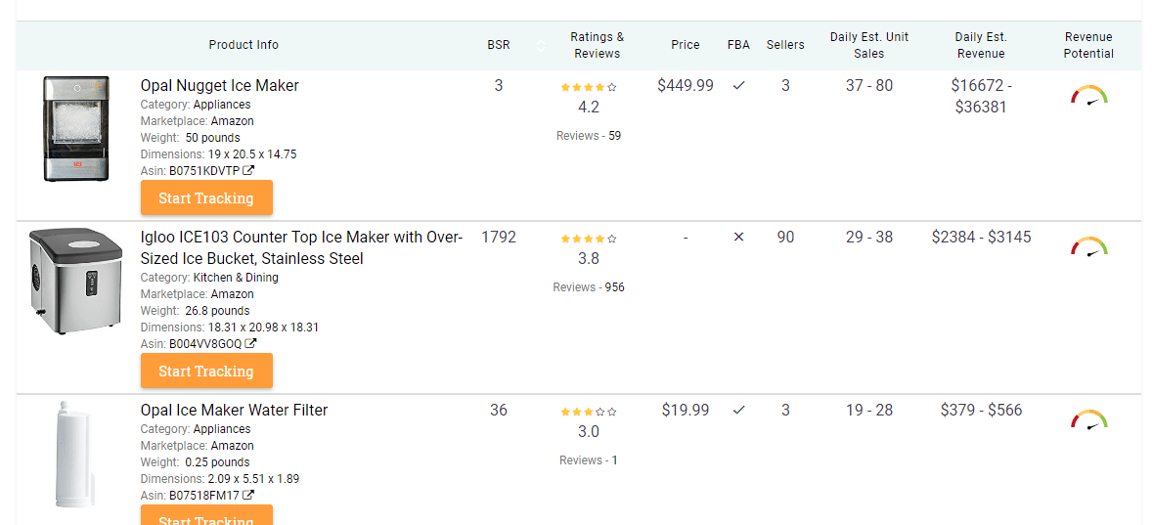The height and width of the screenshot is (525, 1153).
Task: Click revenue potential gauge for Igloo ICE103
Action: click(1089, 247)
